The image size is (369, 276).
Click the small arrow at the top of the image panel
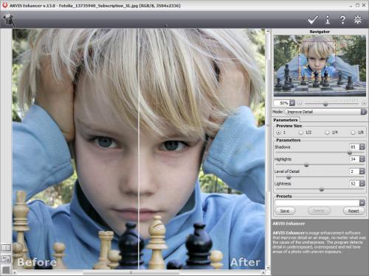(x=166, y=25)
